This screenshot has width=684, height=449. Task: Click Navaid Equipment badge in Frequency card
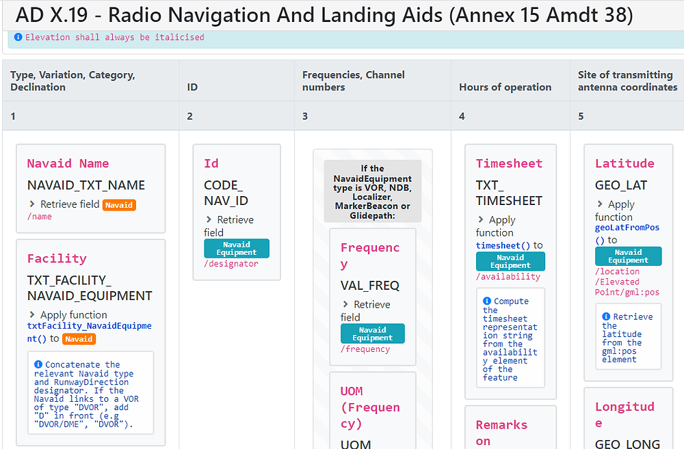point(373,334)
